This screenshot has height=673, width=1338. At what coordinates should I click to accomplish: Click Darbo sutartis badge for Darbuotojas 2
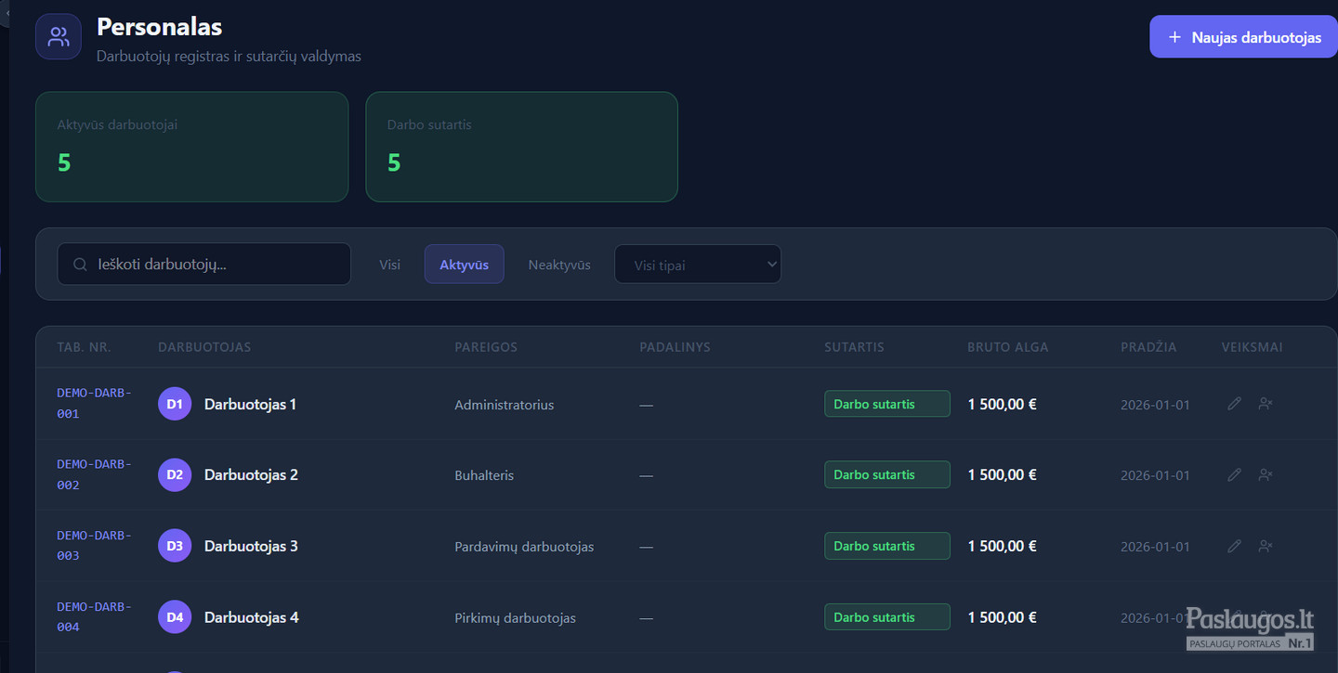point(887,474)
